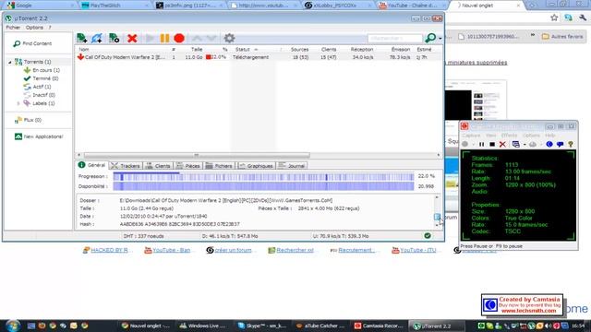This screenshot has height=332, width=591.
Task: Open the search engine dropdown arrow beside magnifier
Action: click(x=440, y=39)
